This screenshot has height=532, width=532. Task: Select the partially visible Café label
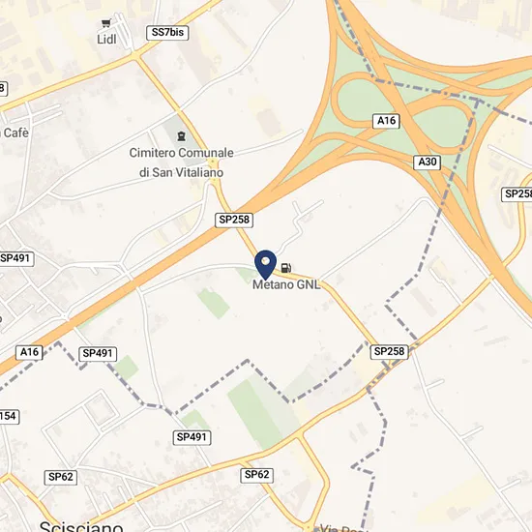tap(15, 133)
